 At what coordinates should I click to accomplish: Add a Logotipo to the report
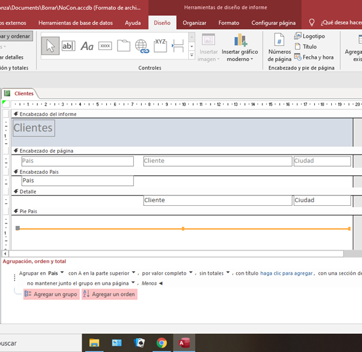[x=310, y=36]
